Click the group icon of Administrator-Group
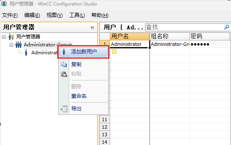The height and width of the screenshot is (145, 231). pyautogui.click(x=19, y=45)
